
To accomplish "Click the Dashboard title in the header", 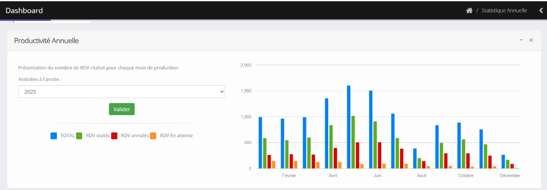I will (x=24, y=11).
